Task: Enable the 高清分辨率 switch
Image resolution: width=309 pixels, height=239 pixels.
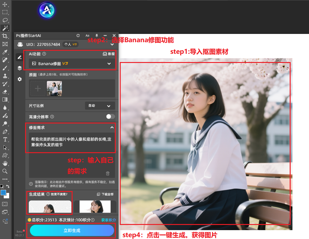Action: coord(110,116)
